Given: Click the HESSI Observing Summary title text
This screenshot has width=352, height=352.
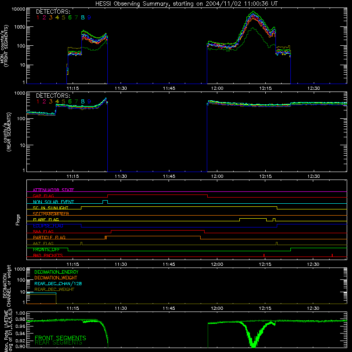Looking at the screenshot, I should [186, 4].
